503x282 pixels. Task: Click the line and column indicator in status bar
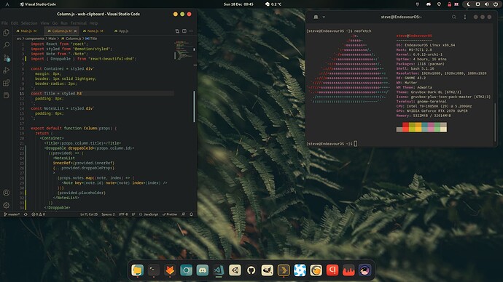click(x=89, y=214)
